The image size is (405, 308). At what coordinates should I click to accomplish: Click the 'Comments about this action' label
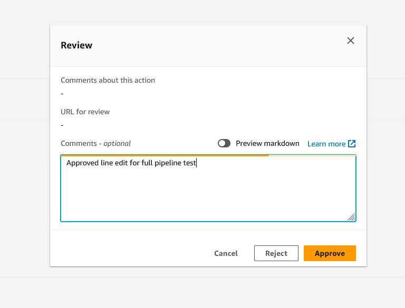click(108, 80)
